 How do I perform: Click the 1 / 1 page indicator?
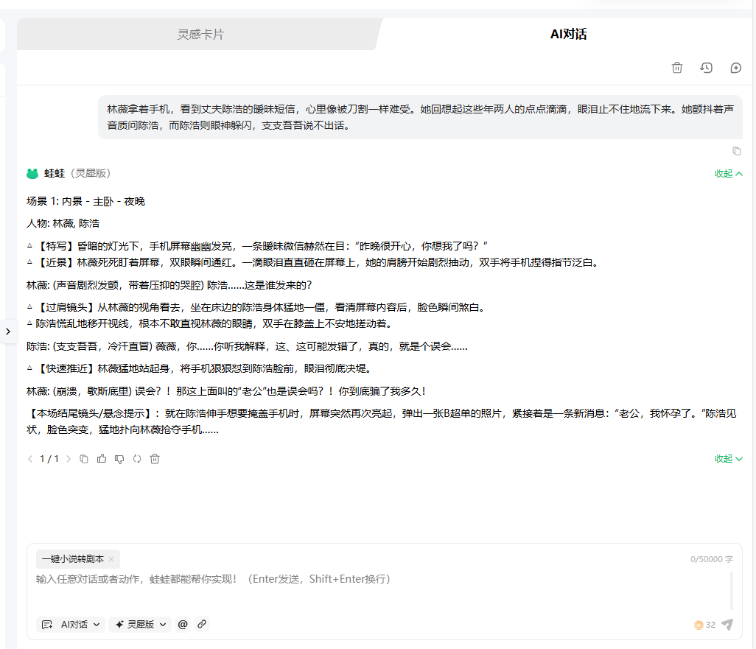pyautogui.click(x=49, y=459)
